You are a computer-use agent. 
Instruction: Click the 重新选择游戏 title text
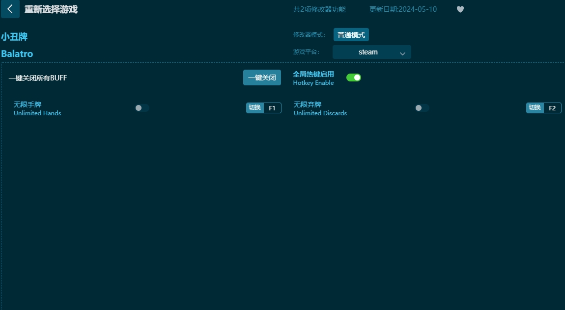[x=51, y=9]
